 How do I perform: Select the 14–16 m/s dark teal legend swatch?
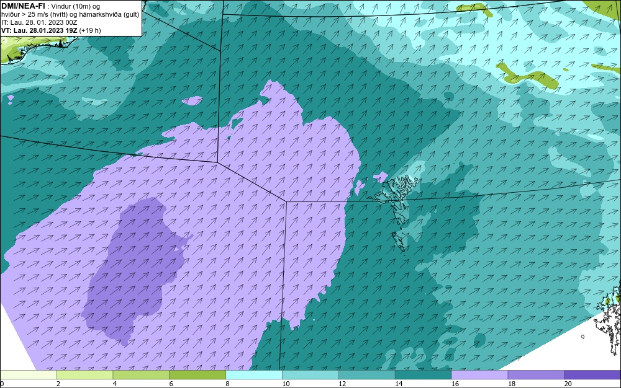tap(424, 374)
